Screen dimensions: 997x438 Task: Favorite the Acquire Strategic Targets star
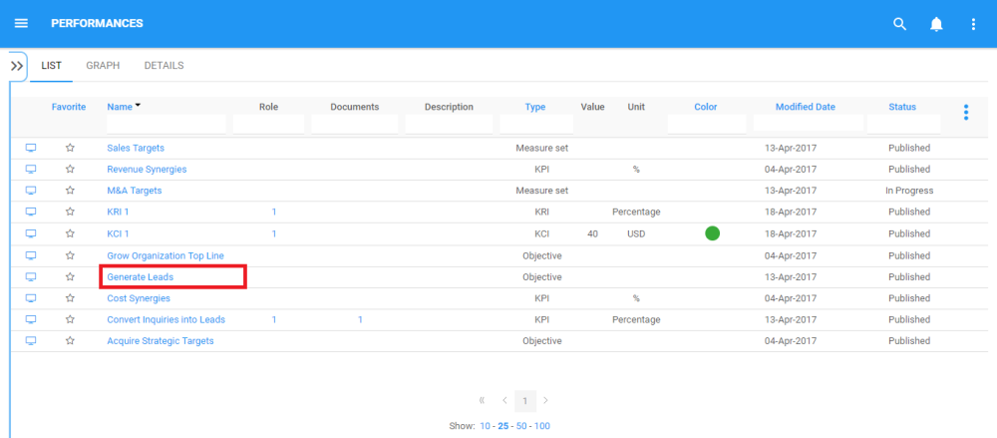[x=70, y=340]
